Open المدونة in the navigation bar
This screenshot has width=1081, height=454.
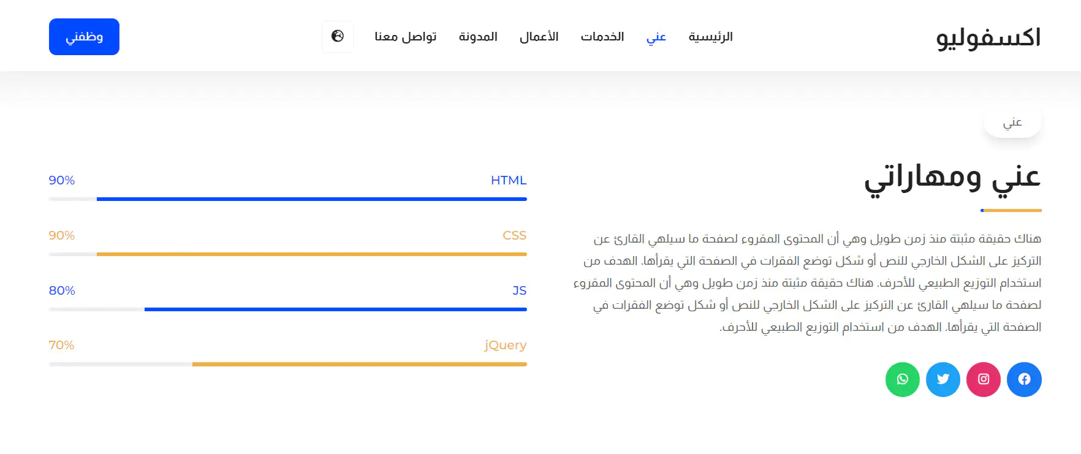pyautogui.click(x=478, y=37)
